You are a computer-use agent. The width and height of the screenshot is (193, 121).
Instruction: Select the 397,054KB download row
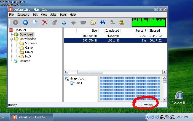pyautogui.click(x=115, y=40)
